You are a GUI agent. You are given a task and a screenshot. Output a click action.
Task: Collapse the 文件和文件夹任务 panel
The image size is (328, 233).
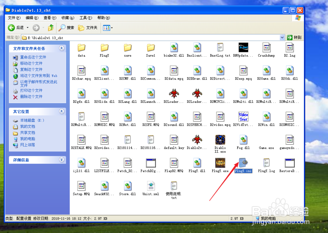pos(62,48)
